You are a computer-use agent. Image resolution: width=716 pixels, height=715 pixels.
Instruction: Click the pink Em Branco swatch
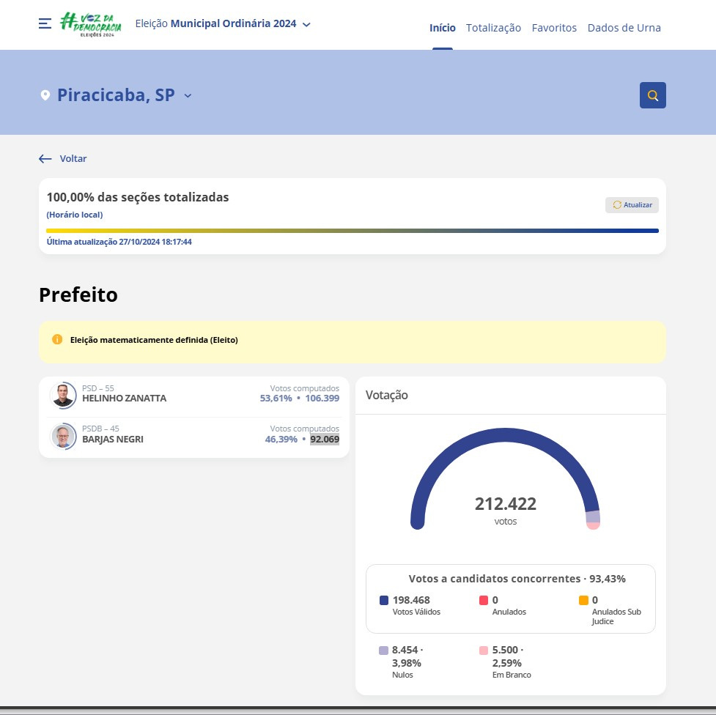(x=484, y=651)
